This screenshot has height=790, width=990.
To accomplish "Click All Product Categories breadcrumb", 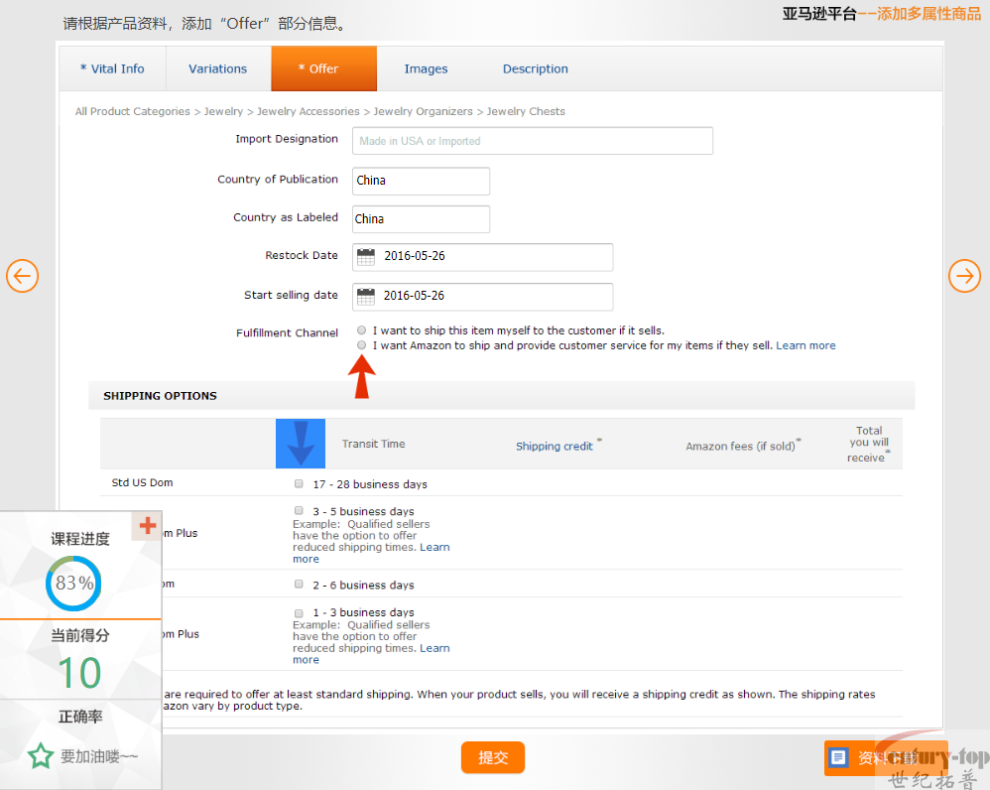I will point(133,111).
